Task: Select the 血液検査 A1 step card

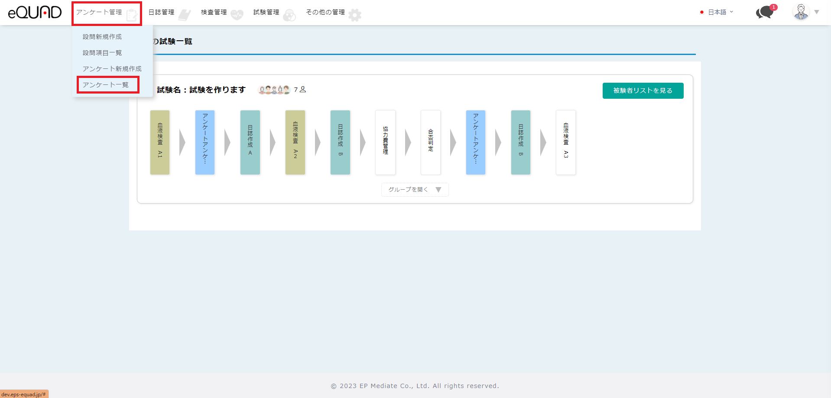Action: point(160,142)
